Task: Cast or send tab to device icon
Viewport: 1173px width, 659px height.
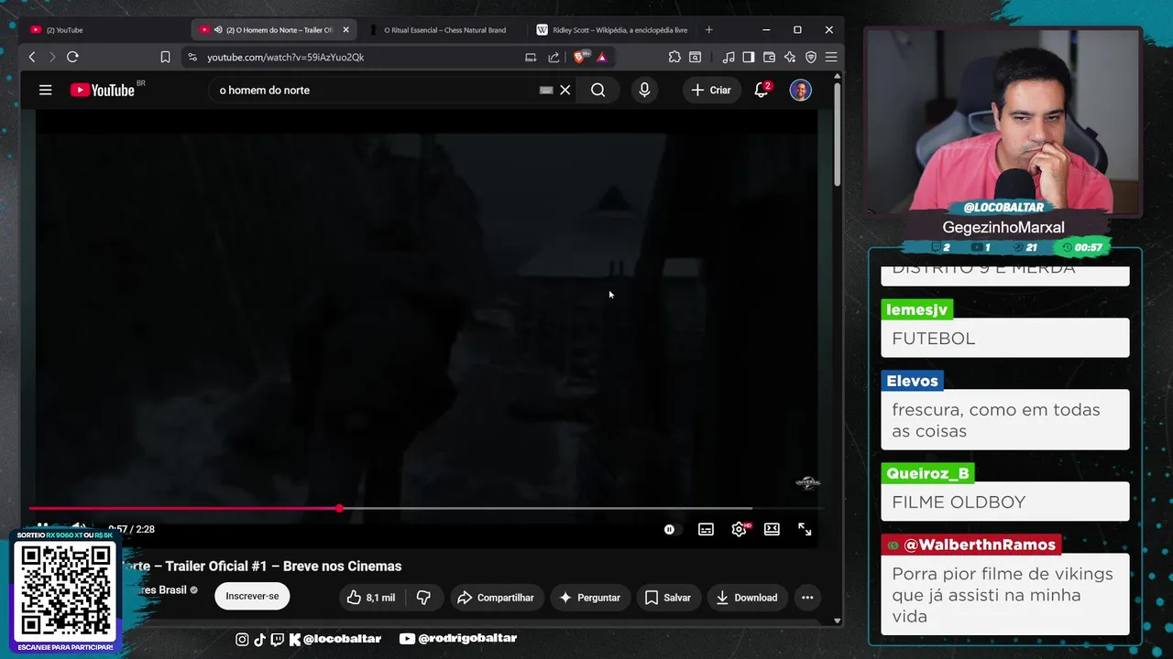Action: (531, 57)
